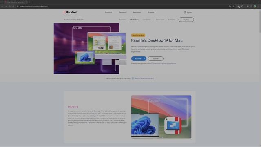Expand the Support menu
Screen dimensions: 261x147
coord(151,13)
